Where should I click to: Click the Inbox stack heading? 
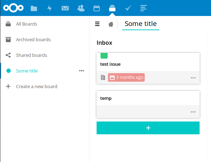(104, 43)
